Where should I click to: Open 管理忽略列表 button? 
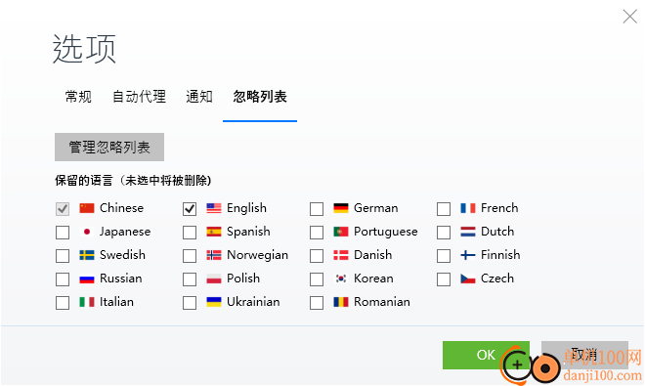pos(109,147)
